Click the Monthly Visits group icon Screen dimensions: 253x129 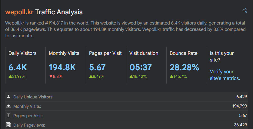pos(8,106)
